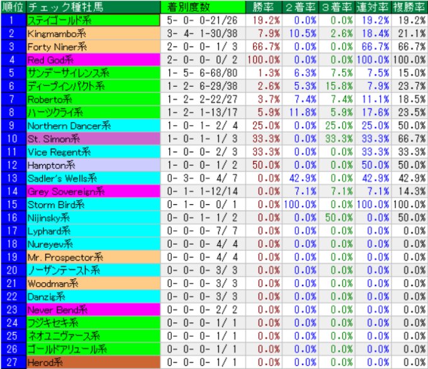
Task: Click the 複勝率 column header
Action: click(x=409, y=7)
